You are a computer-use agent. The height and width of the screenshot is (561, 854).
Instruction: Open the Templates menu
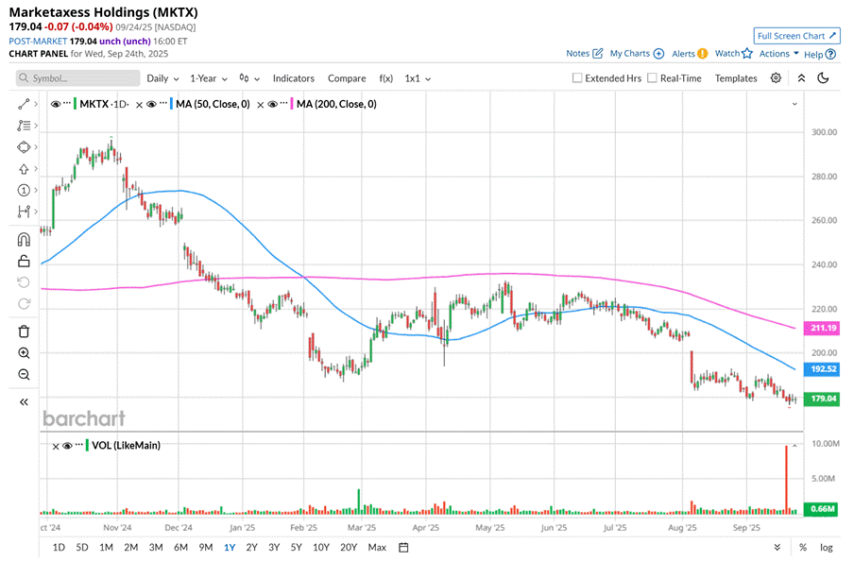tap(736, 78)
